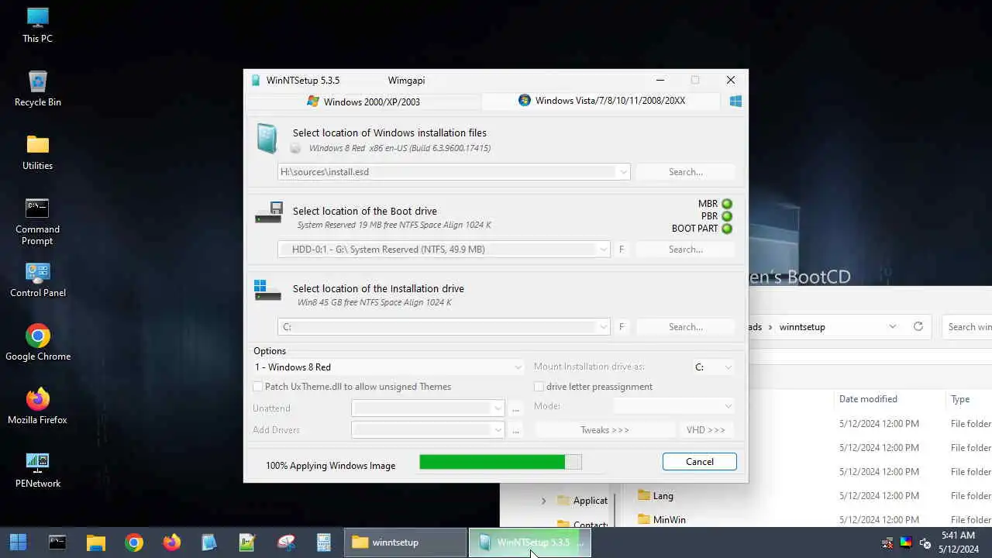This screenshot has width=992, height=558.
Task: Click the calculator-like icon in taskbar
Action: [324, 542]
